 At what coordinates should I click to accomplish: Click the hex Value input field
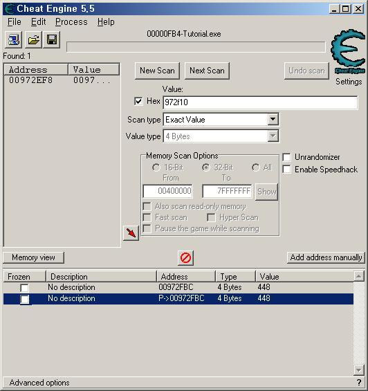260,102
